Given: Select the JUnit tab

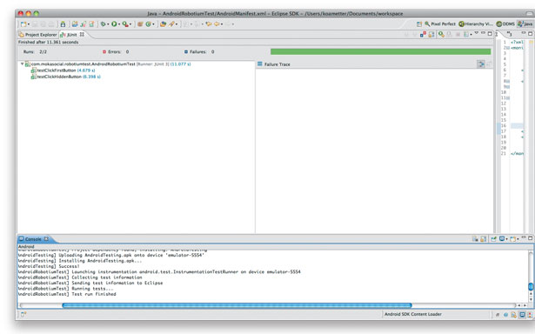Looking at the screenshot, I should (x=70, y=35).
